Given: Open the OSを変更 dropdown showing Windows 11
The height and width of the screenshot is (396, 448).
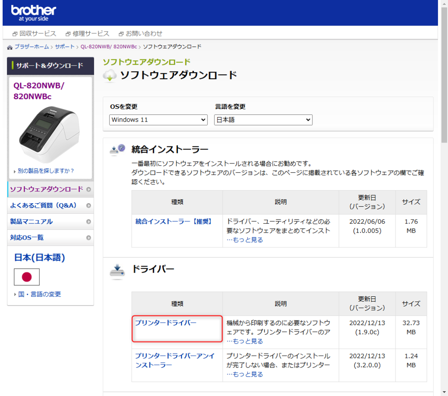Looking at the screenshot, I should [158, 120].
